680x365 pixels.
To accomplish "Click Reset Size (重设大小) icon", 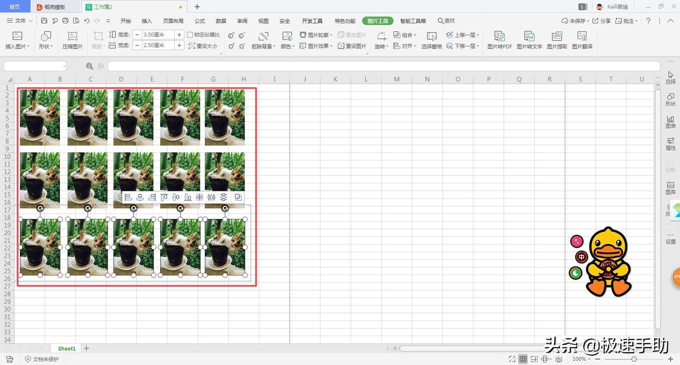I will click(203, 46).
